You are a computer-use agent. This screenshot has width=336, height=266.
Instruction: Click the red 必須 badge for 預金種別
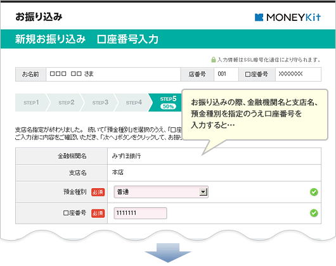point(98,192)
